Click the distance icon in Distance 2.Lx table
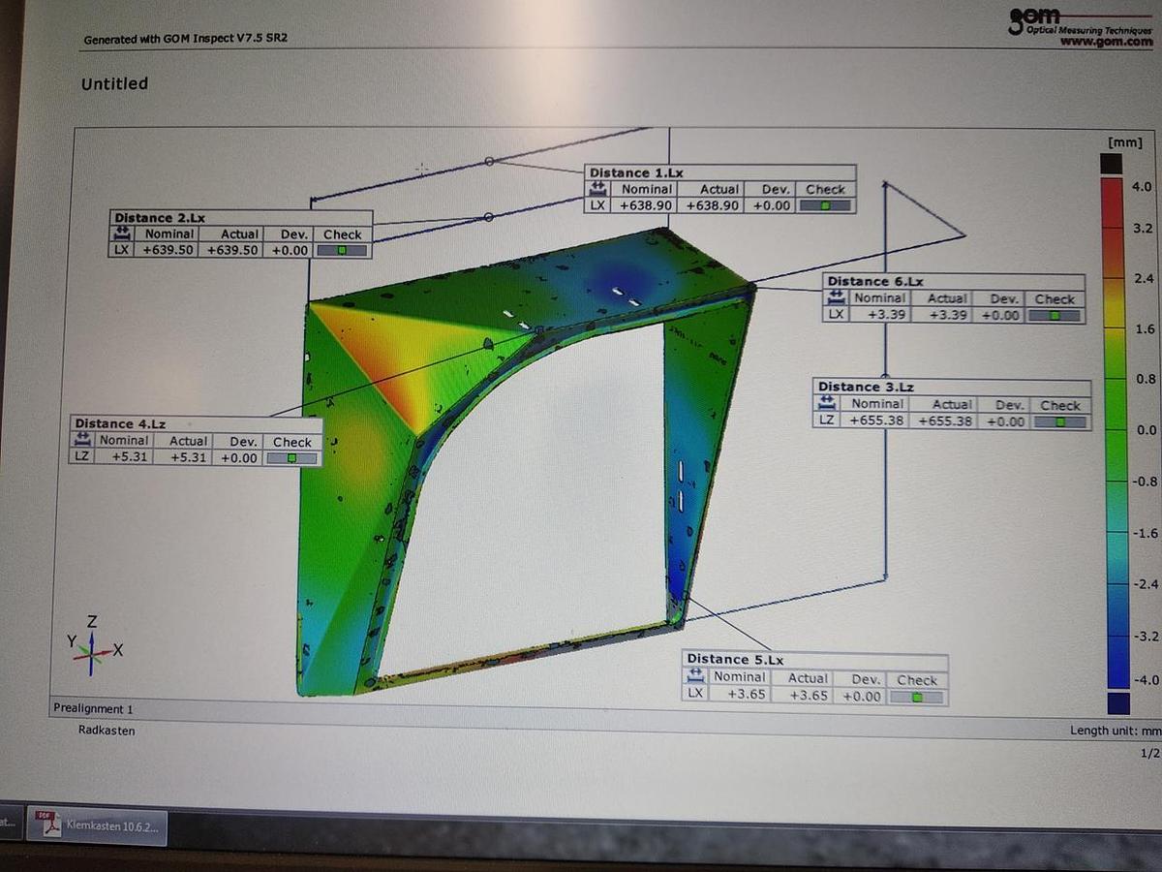This screenshot has height=872, width=1162. tap(122, 234)
